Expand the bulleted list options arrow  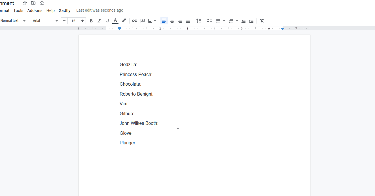tap(224, 21)
